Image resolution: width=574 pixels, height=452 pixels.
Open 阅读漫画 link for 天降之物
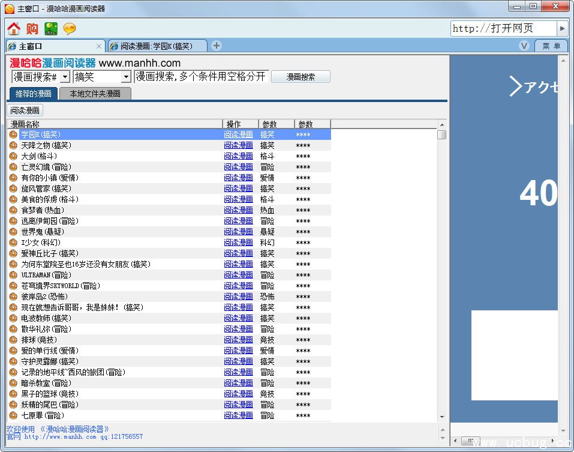click(238, 145)
